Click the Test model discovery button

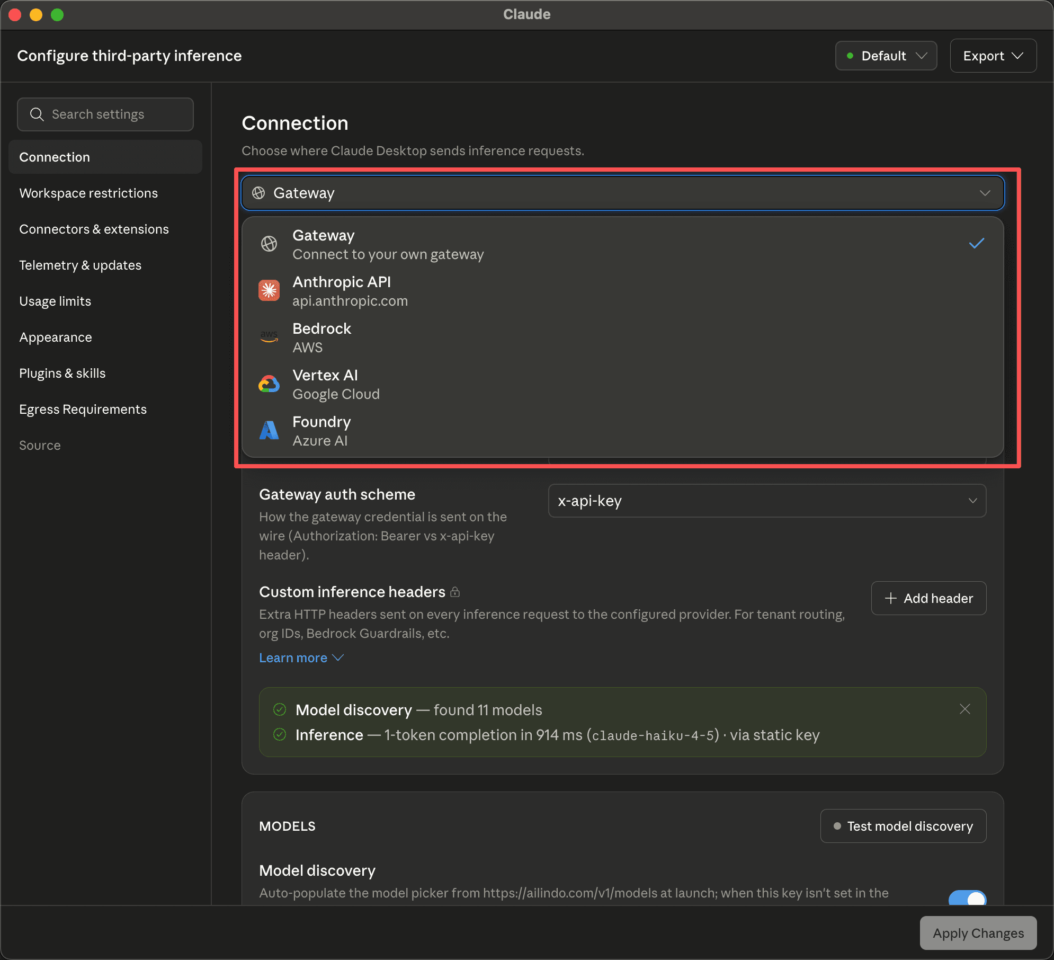(903, 826)
